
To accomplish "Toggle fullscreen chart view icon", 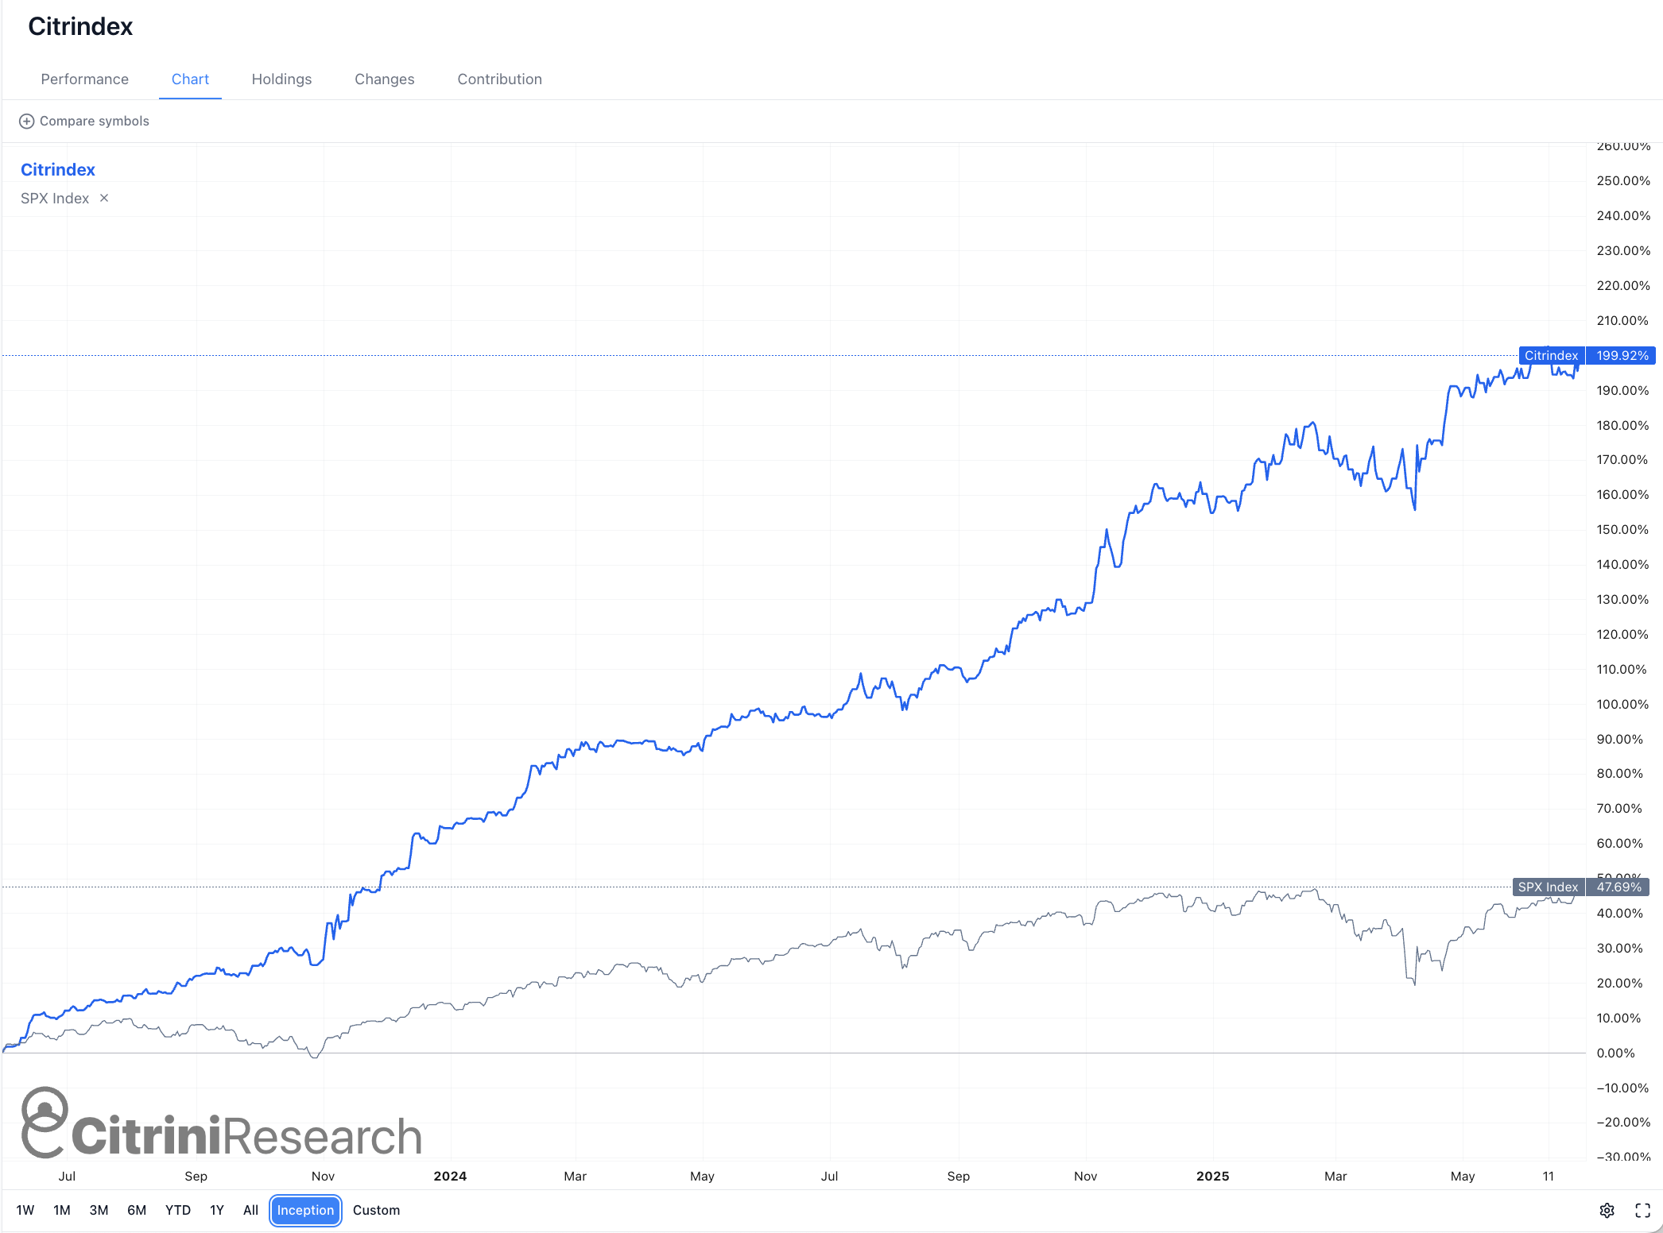I will (x=1642, y=1211).
